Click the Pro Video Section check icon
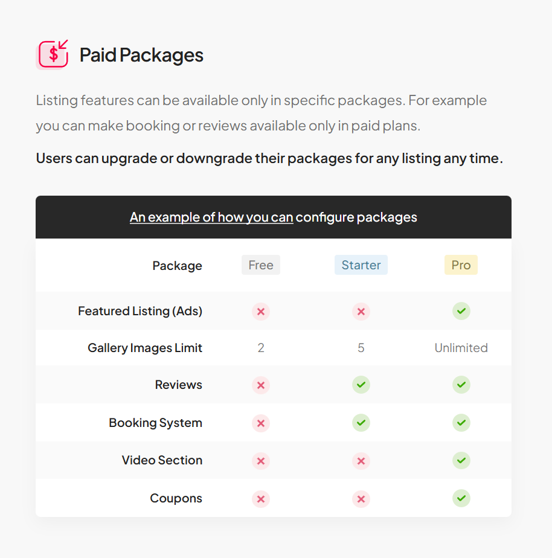This screenshot has width=552, height=558. pyautogui.click(x=461, y=461)
